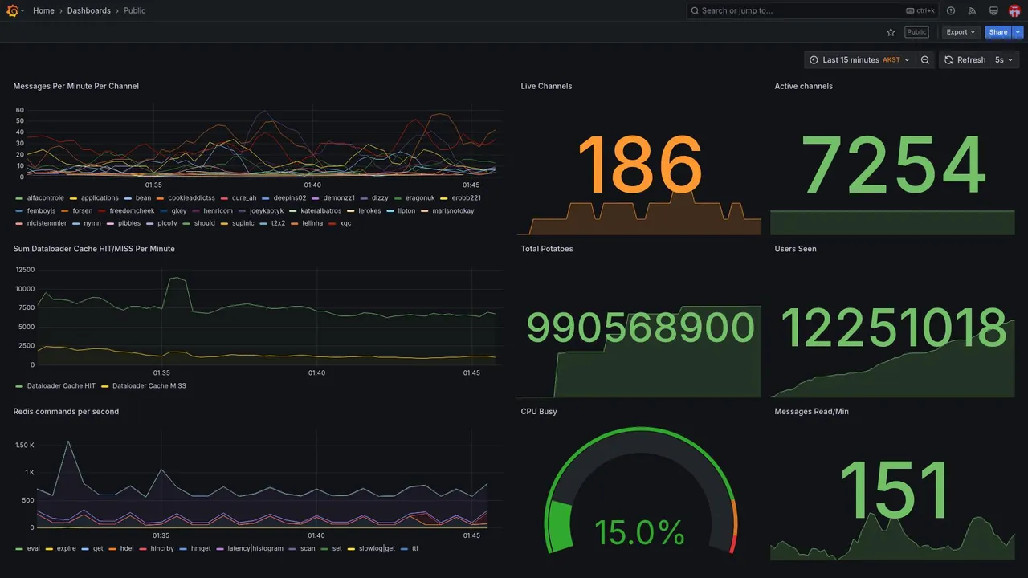Expand the 5s refresh interval dropdown

click(x=1004, y=60)
